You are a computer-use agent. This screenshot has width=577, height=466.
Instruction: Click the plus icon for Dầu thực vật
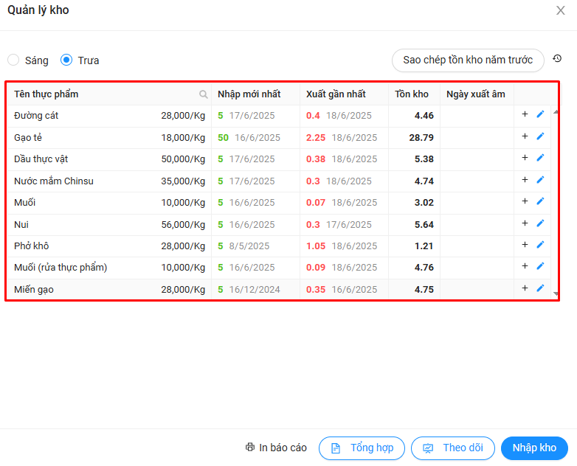pyautogui.click(x=525, y=158)
